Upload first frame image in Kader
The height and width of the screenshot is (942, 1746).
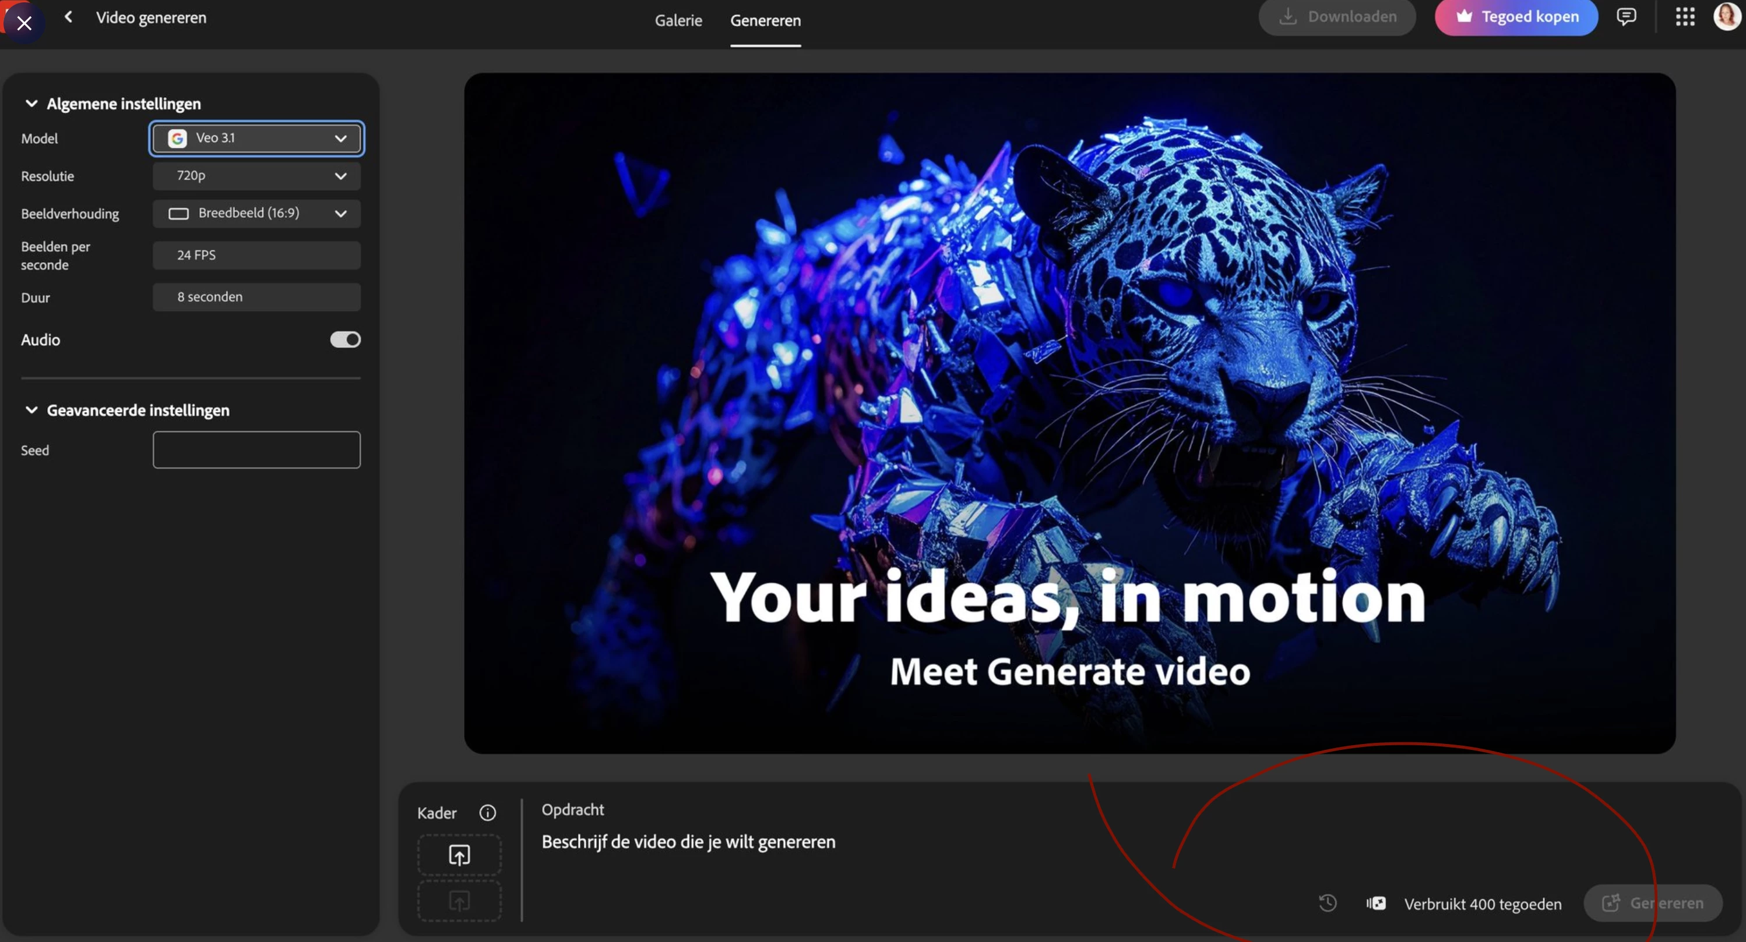(x=460, y=855)
